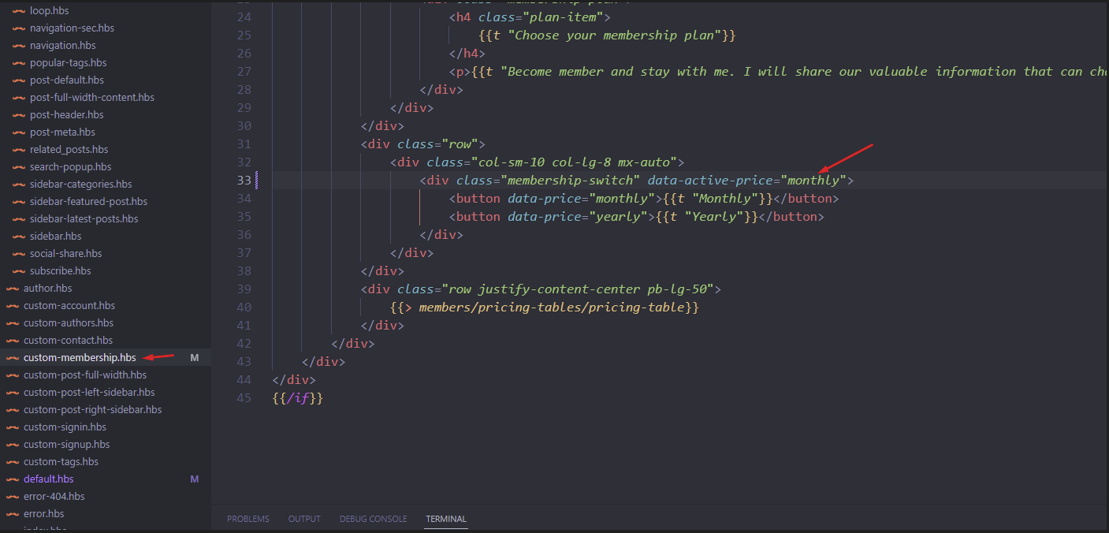Open subscribe.hbs file
1109x533 pixels.
point(61,270)
